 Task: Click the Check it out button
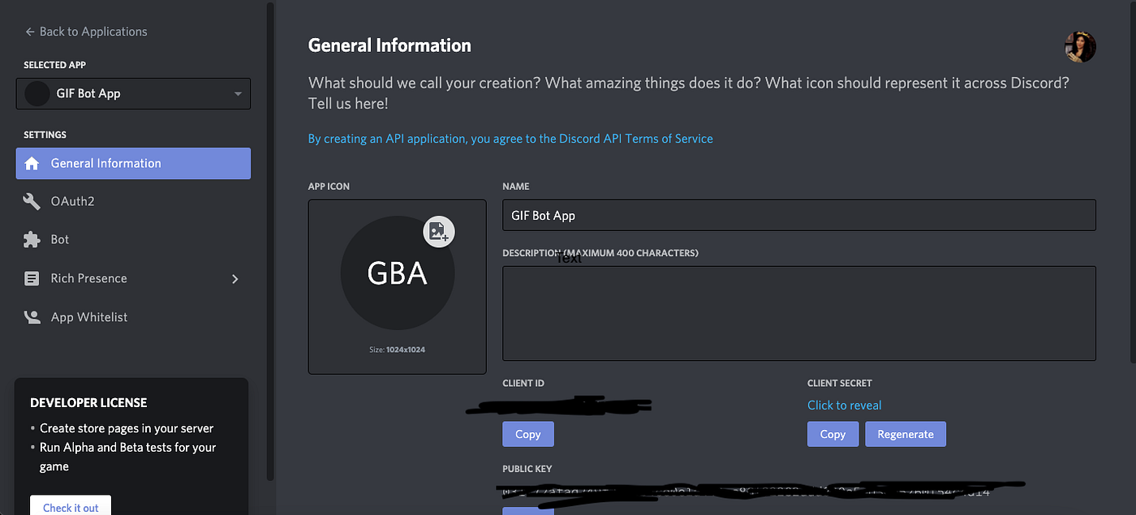70,506
